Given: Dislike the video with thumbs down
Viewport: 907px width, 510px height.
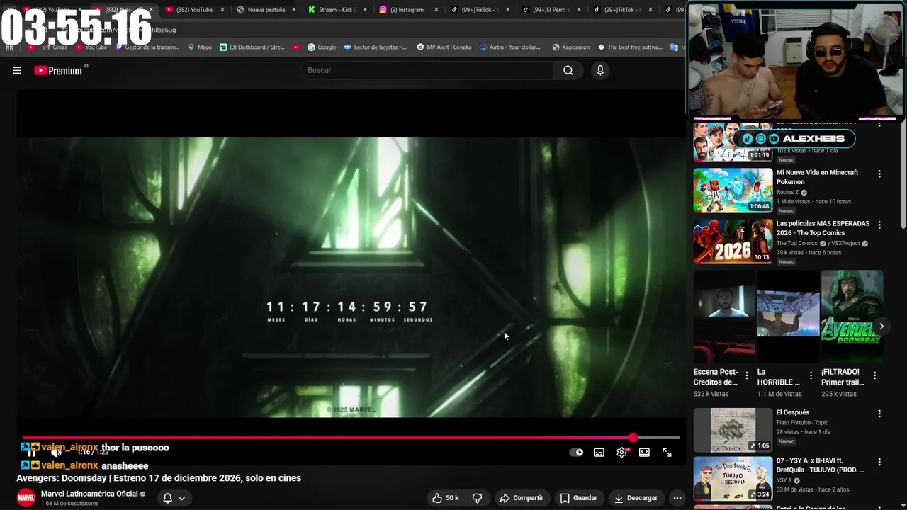Looking at the screenshot, I should tap(478, 498).
